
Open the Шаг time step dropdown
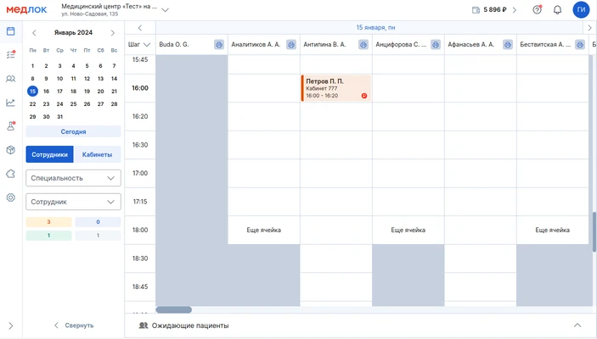coord(140,44)
